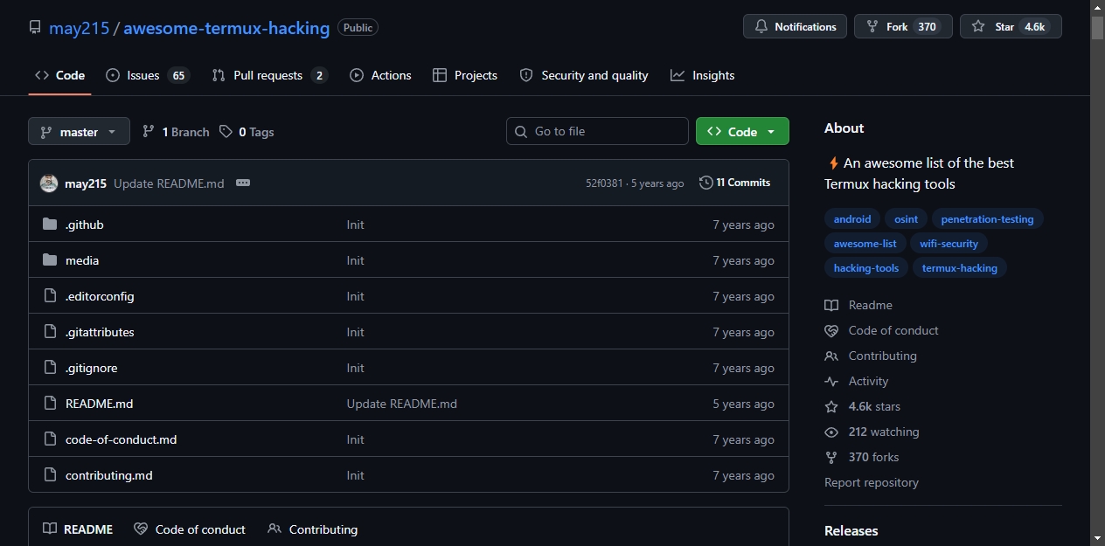The width and height of the screenshot is (1105, 546).
Task: Click may215 avatar in commit row
Action: [x=49, y=183]
